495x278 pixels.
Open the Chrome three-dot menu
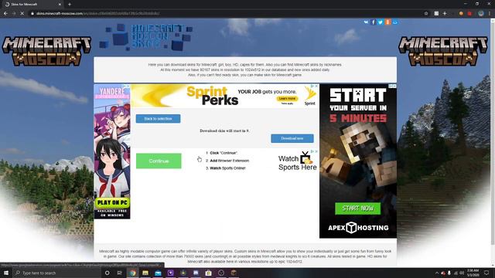coord(490,13)
